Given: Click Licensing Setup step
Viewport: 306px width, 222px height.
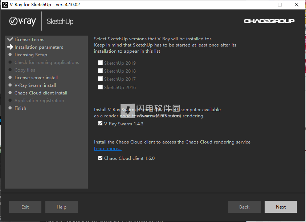Looking at the screenshot, I should [x=31, y=55].
